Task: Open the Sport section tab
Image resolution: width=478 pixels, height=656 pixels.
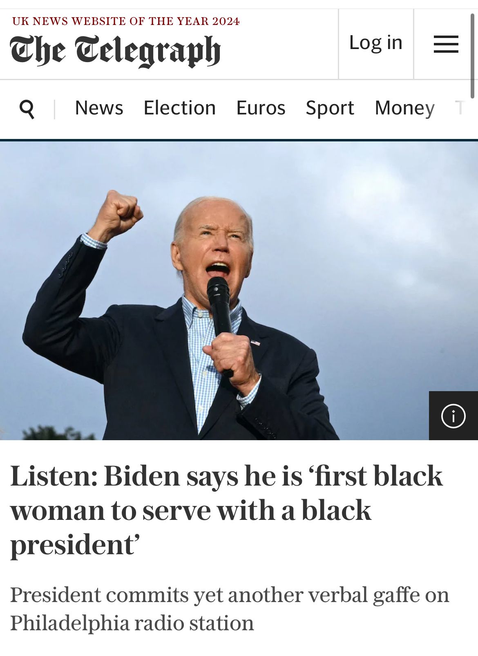Action: tap(330, 109)
